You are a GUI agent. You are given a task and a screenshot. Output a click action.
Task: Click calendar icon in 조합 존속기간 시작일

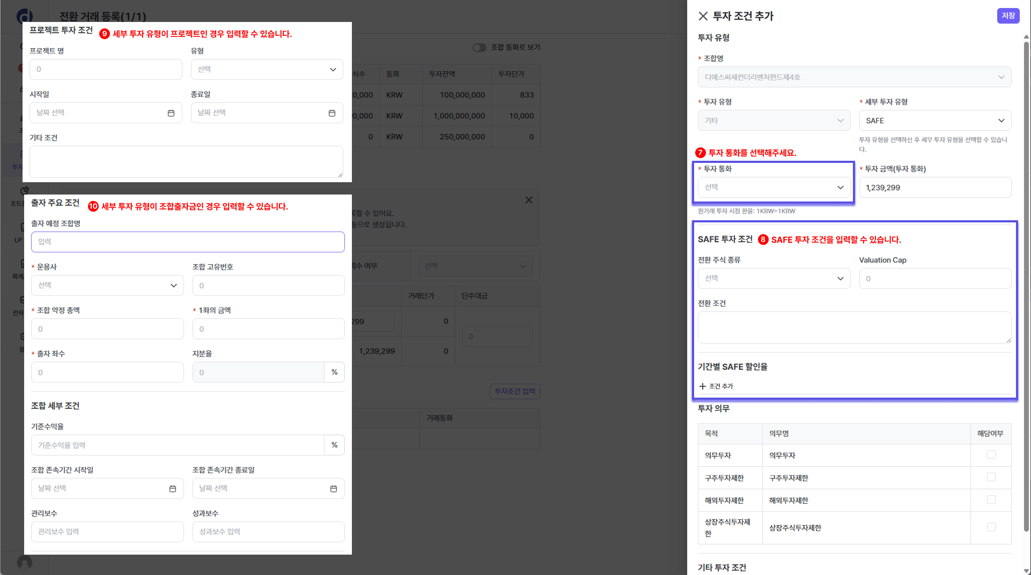pos(173,489)
